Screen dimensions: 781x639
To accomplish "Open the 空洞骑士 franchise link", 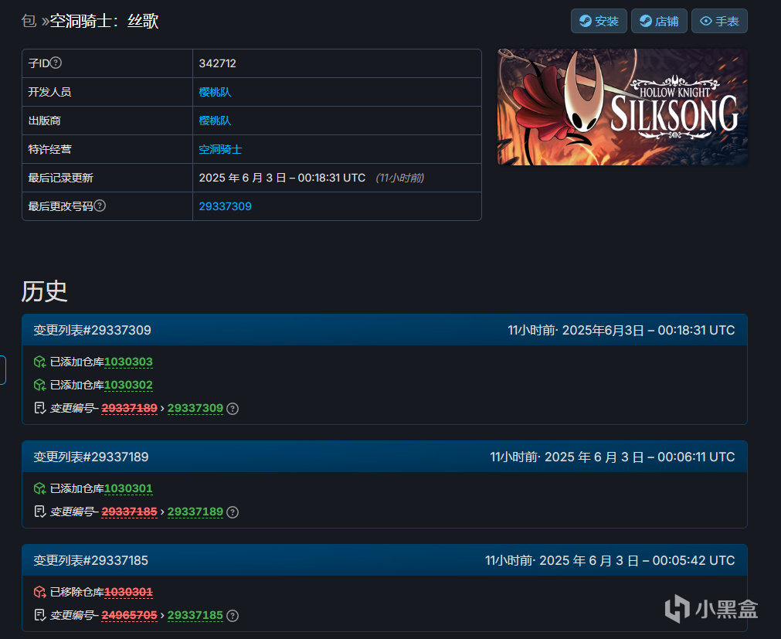I will point(220,149).
